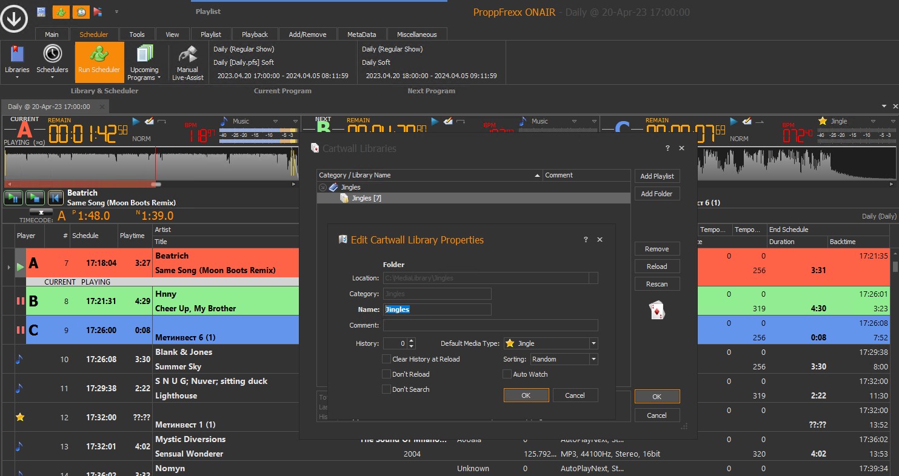Open the Default Media Type dropdown
This screenshot has width=899, height=476.
(x=593, y=343)
